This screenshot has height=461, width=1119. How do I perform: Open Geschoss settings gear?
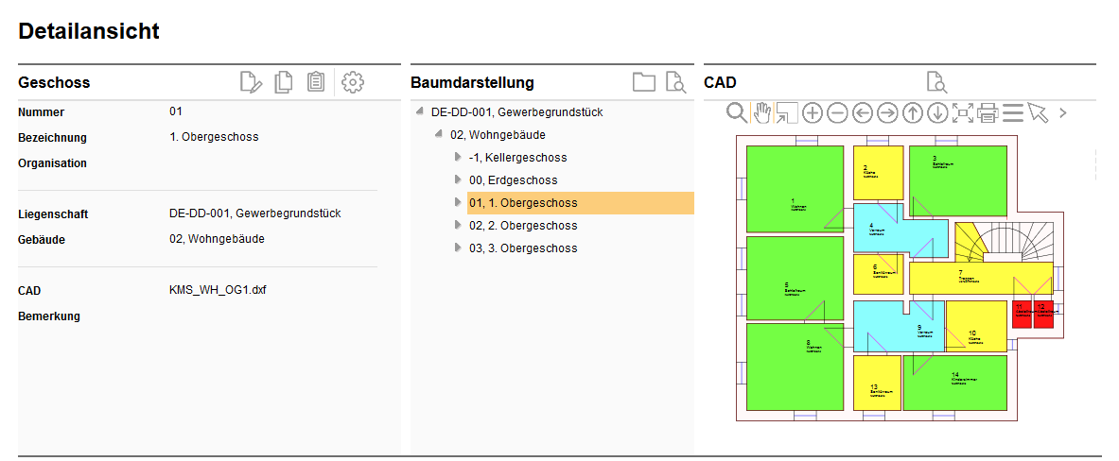(x=353, y=83)
